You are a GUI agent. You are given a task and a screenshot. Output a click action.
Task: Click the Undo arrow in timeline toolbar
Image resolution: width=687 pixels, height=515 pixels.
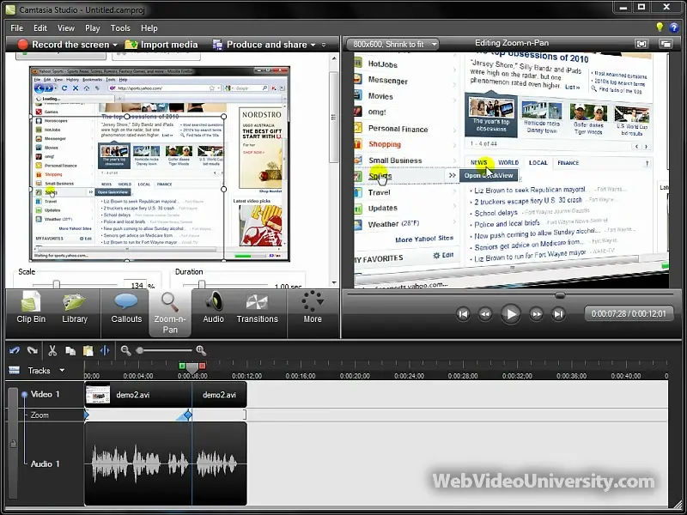15,350
